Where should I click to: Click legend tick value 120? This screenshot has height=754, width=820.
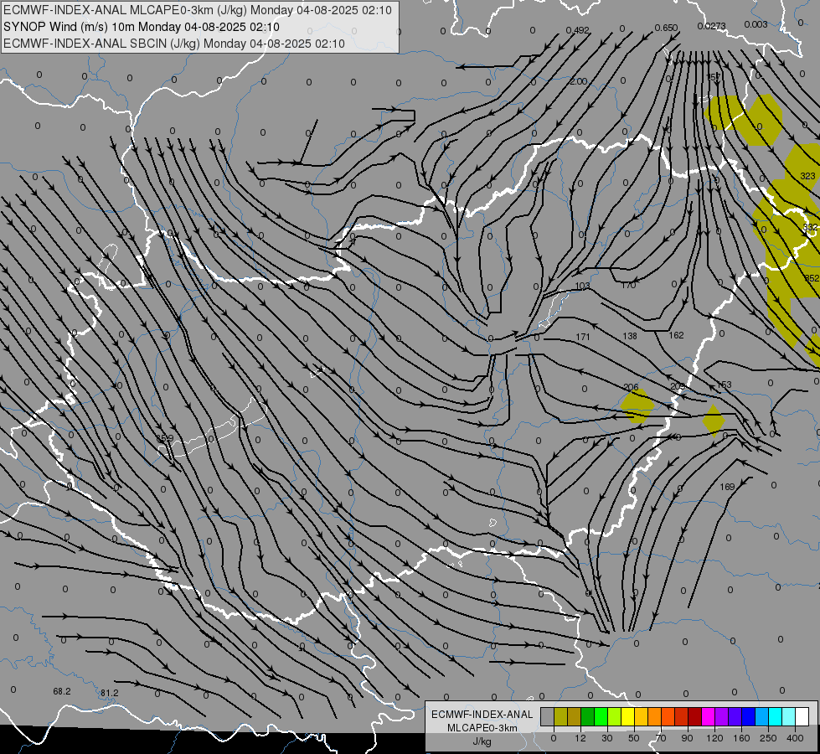[x=714, y=738]
